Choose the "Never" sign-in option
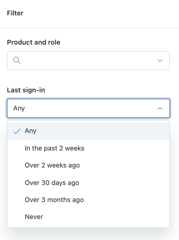Viewport: 179px width, 240px height. pos(34,217)
